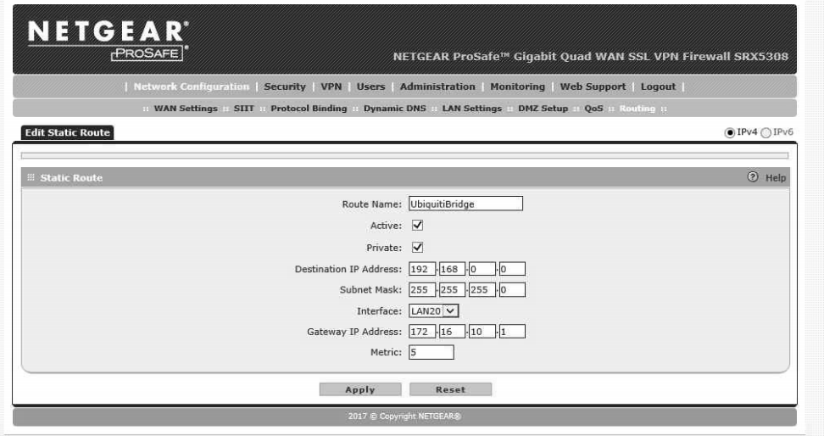Click Destination IP first octet field 192

[422, 269]
